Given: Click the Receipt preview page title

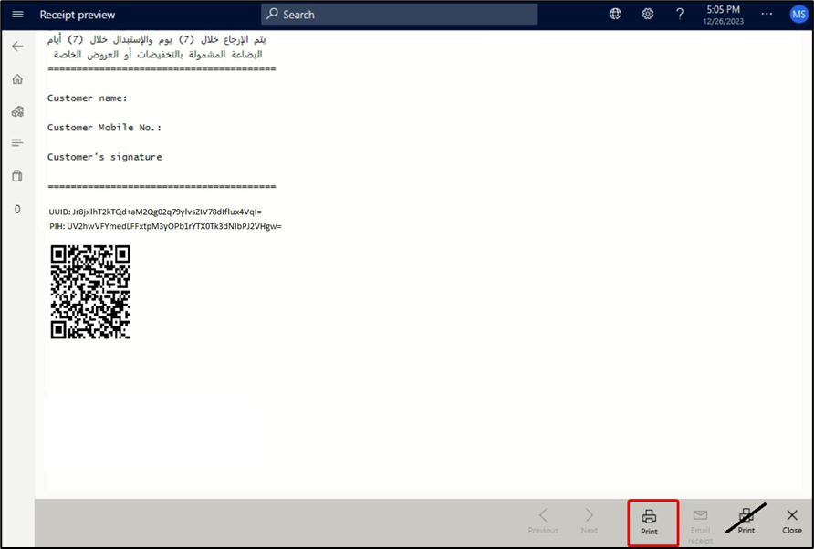Looking at the screenshot, I should click(78, 15).
